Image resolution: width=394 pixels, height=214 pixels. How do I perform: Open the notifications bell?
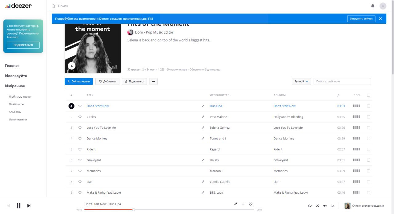(x=373, y=6)
